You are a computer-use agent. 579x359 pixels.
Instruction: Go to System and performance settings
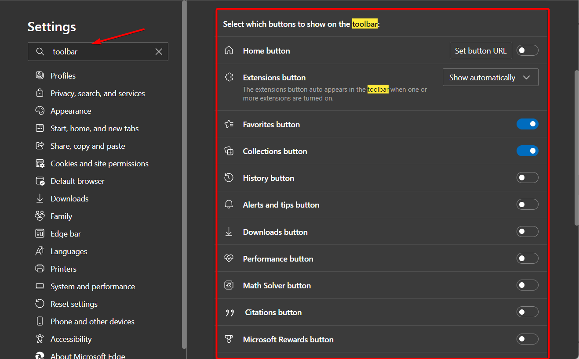(x=93, y=287)
